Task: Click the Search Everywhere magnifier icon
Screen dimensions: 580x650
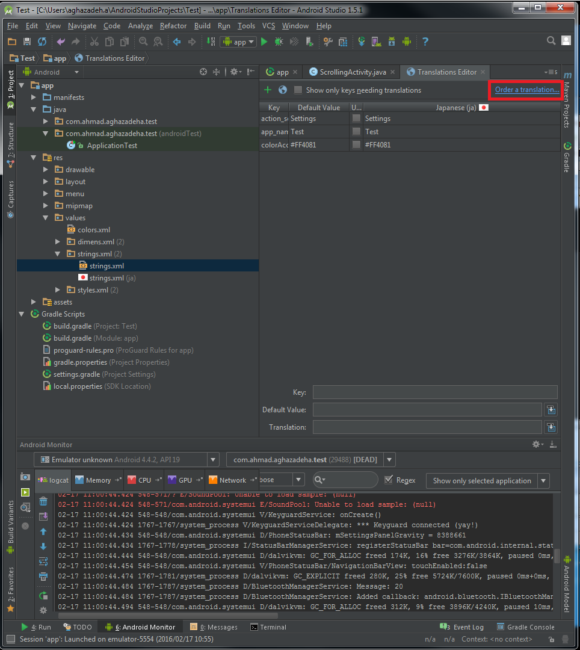Action: 551,41
